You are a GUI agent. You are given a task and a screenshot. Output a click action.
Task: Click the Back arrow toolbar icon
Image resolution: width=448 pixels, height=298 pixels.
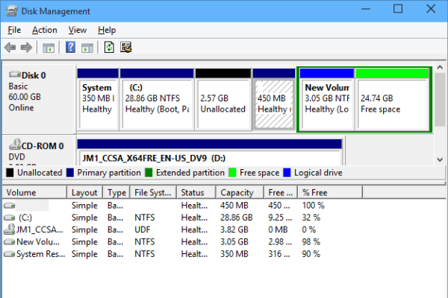coord(10,48)
